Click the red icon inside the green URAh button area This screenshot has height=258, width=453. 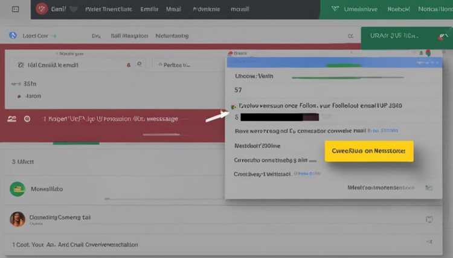click(x=442, y=36)
